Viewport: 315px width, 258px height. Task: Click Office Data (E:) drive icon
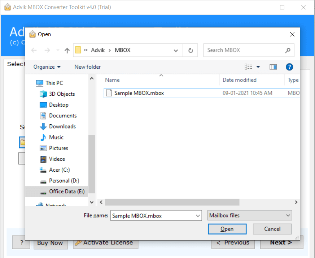[43, 192]
